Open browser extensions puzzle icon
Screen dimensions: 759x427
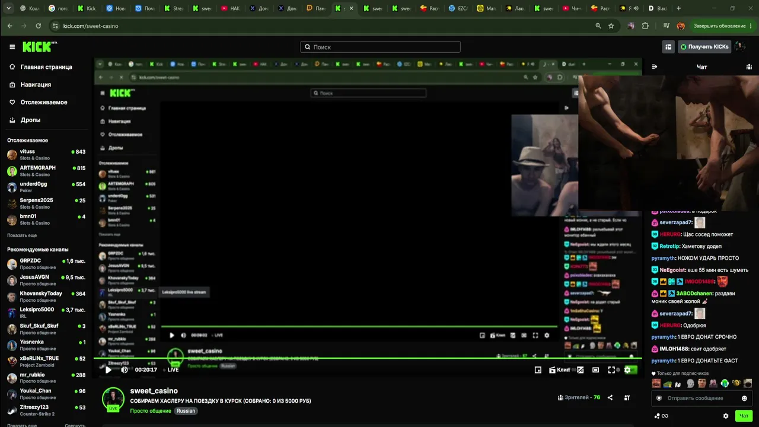coord(646,26)
